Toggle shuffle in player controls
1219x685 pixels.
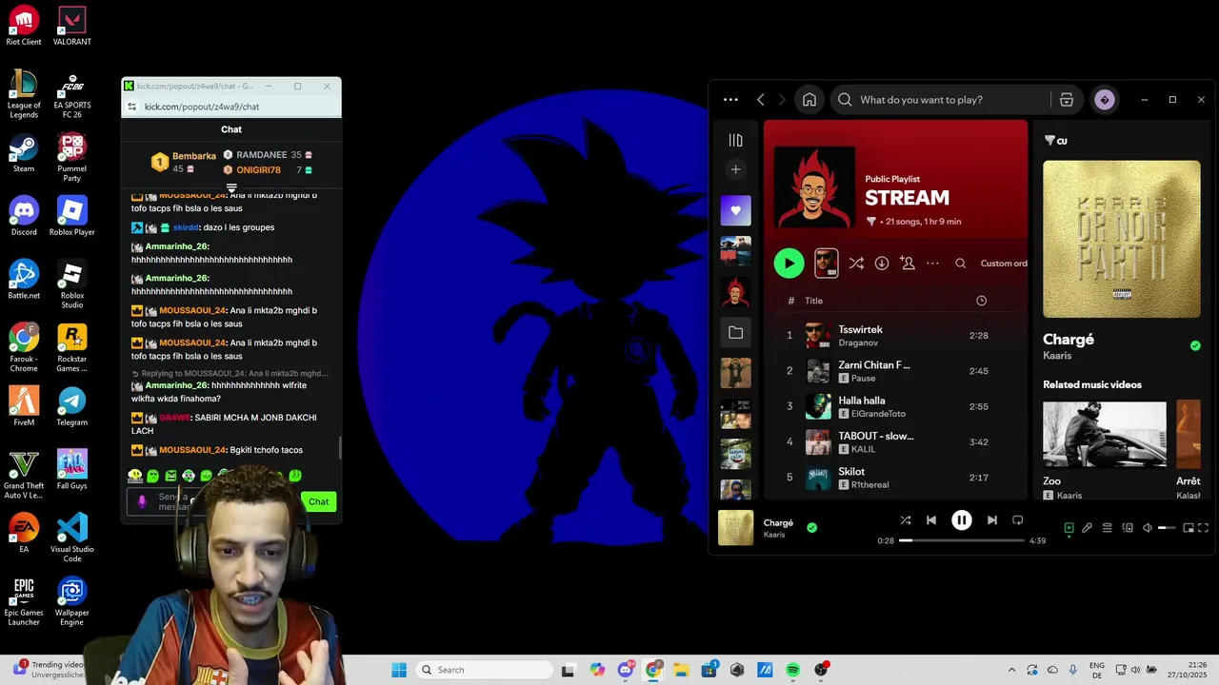[x=906, y=520]
